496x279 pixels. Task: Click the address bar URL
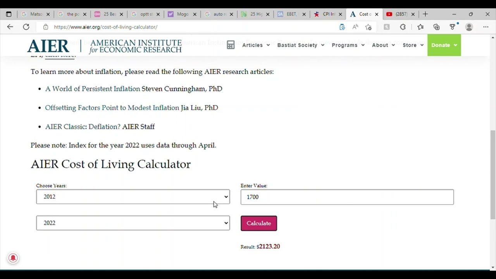[106, 27]
